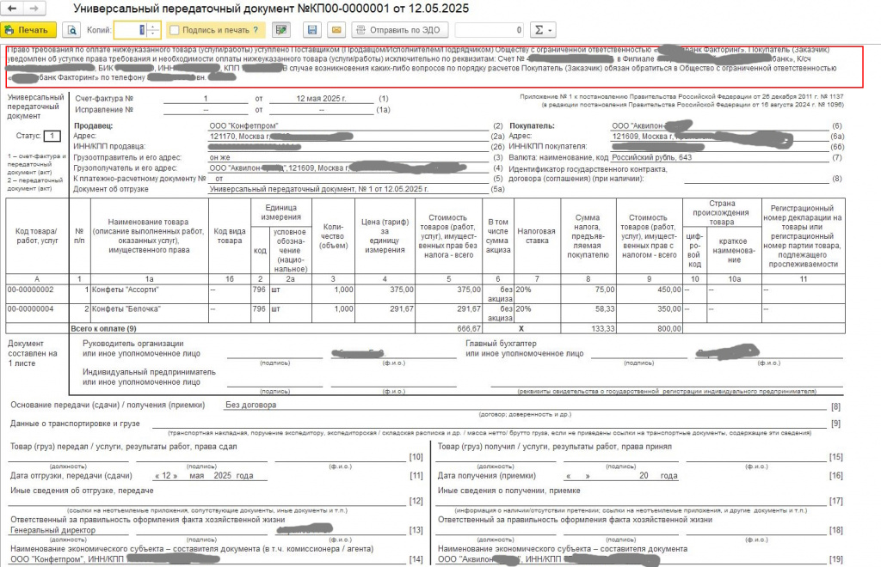The image size is (881, 567).
Task: Click the Генеральный директор position text
Action: [x=52, y=530]
